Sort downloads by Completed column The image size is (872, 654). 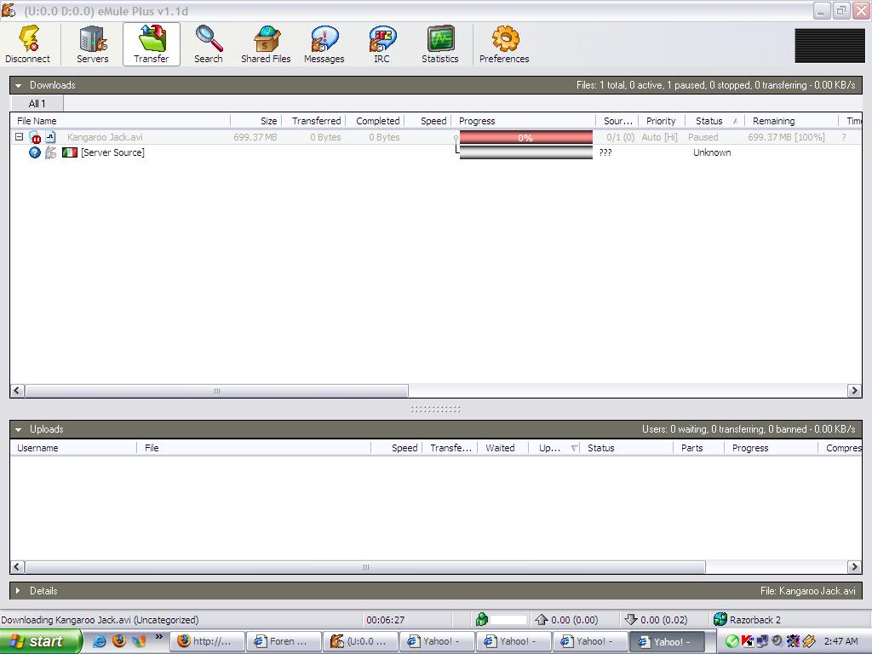pyautogui.click(x=376, y=121)
